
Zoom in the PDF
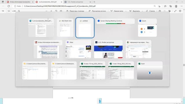(x=51, y=11)
